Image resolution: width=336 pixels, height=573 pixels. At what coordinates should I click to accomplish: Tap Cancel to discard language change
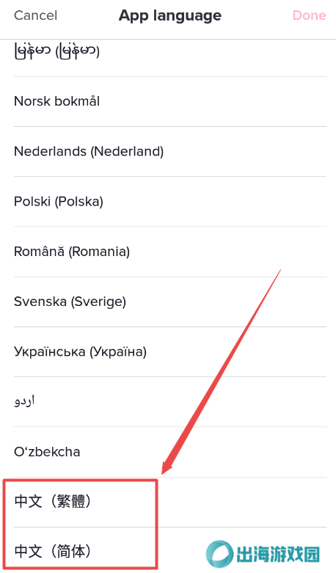(x=35, y=15)
